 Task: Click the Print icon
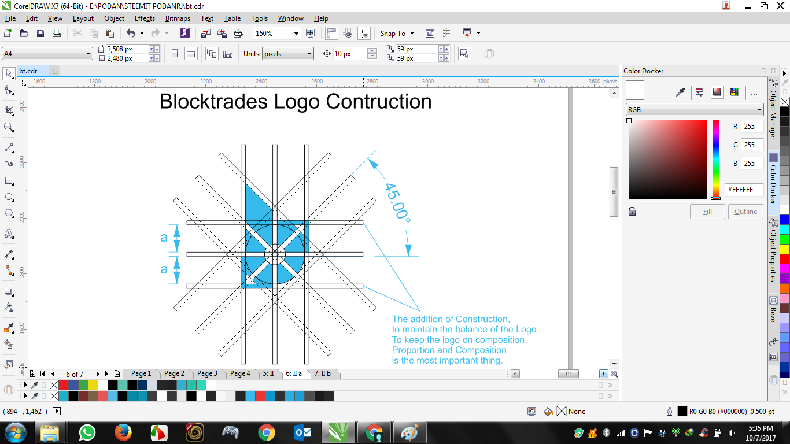click(x=56, y=33)
